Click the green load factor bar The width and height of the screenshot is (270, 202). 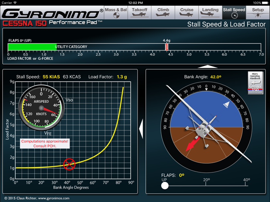tap(32, 47)
